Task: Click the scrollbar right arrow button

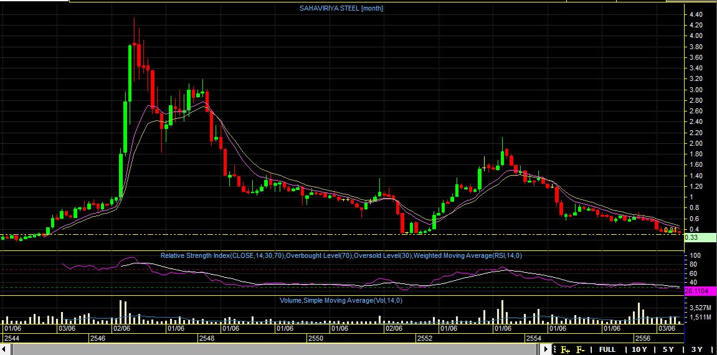Action: (x=546, y=350)
